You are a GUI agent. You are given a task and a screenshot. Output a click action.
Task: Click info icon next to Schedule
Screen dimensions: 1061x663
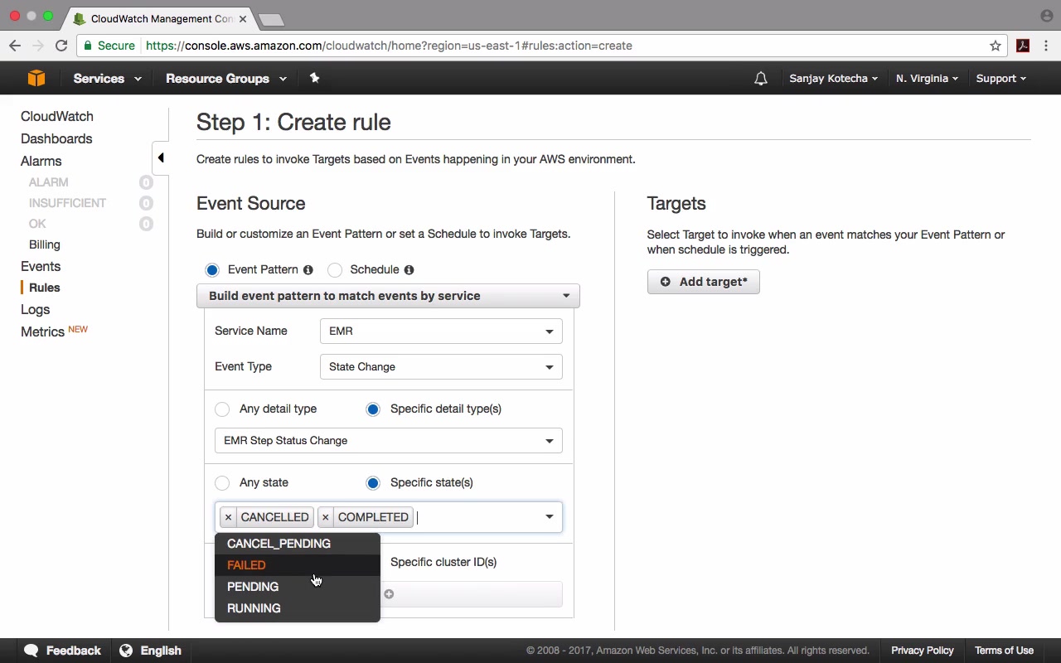pos(409,270)
